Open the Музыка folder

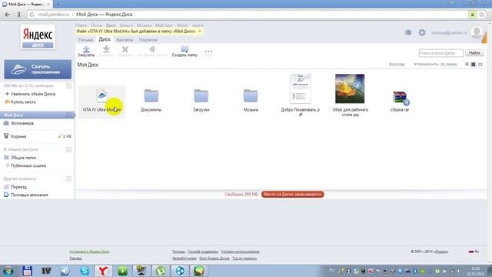tap(251, 101)
